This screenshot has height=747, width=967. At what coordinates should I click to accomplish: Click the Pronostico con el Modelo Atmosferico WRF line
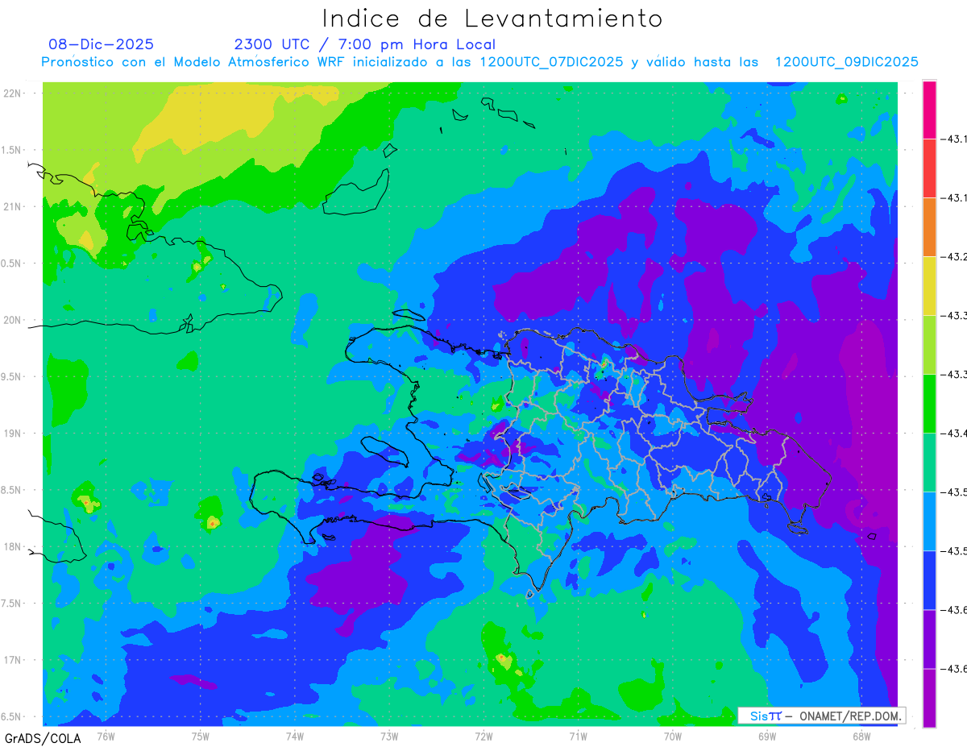pos(479,62)
